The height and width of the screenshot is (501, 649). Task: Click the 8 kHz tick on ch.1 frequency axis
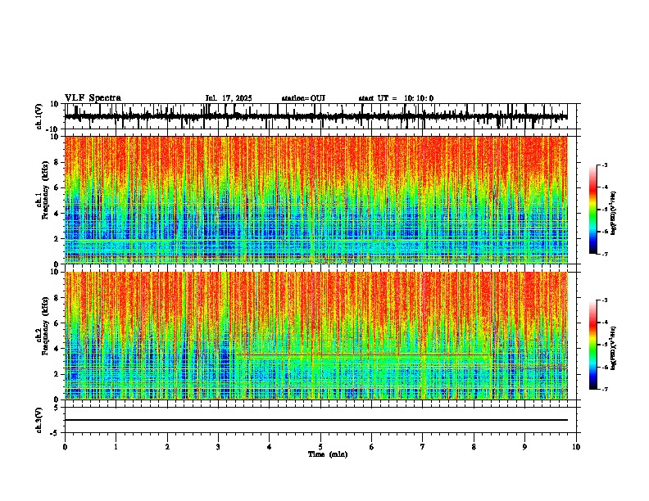coord(57,162)
